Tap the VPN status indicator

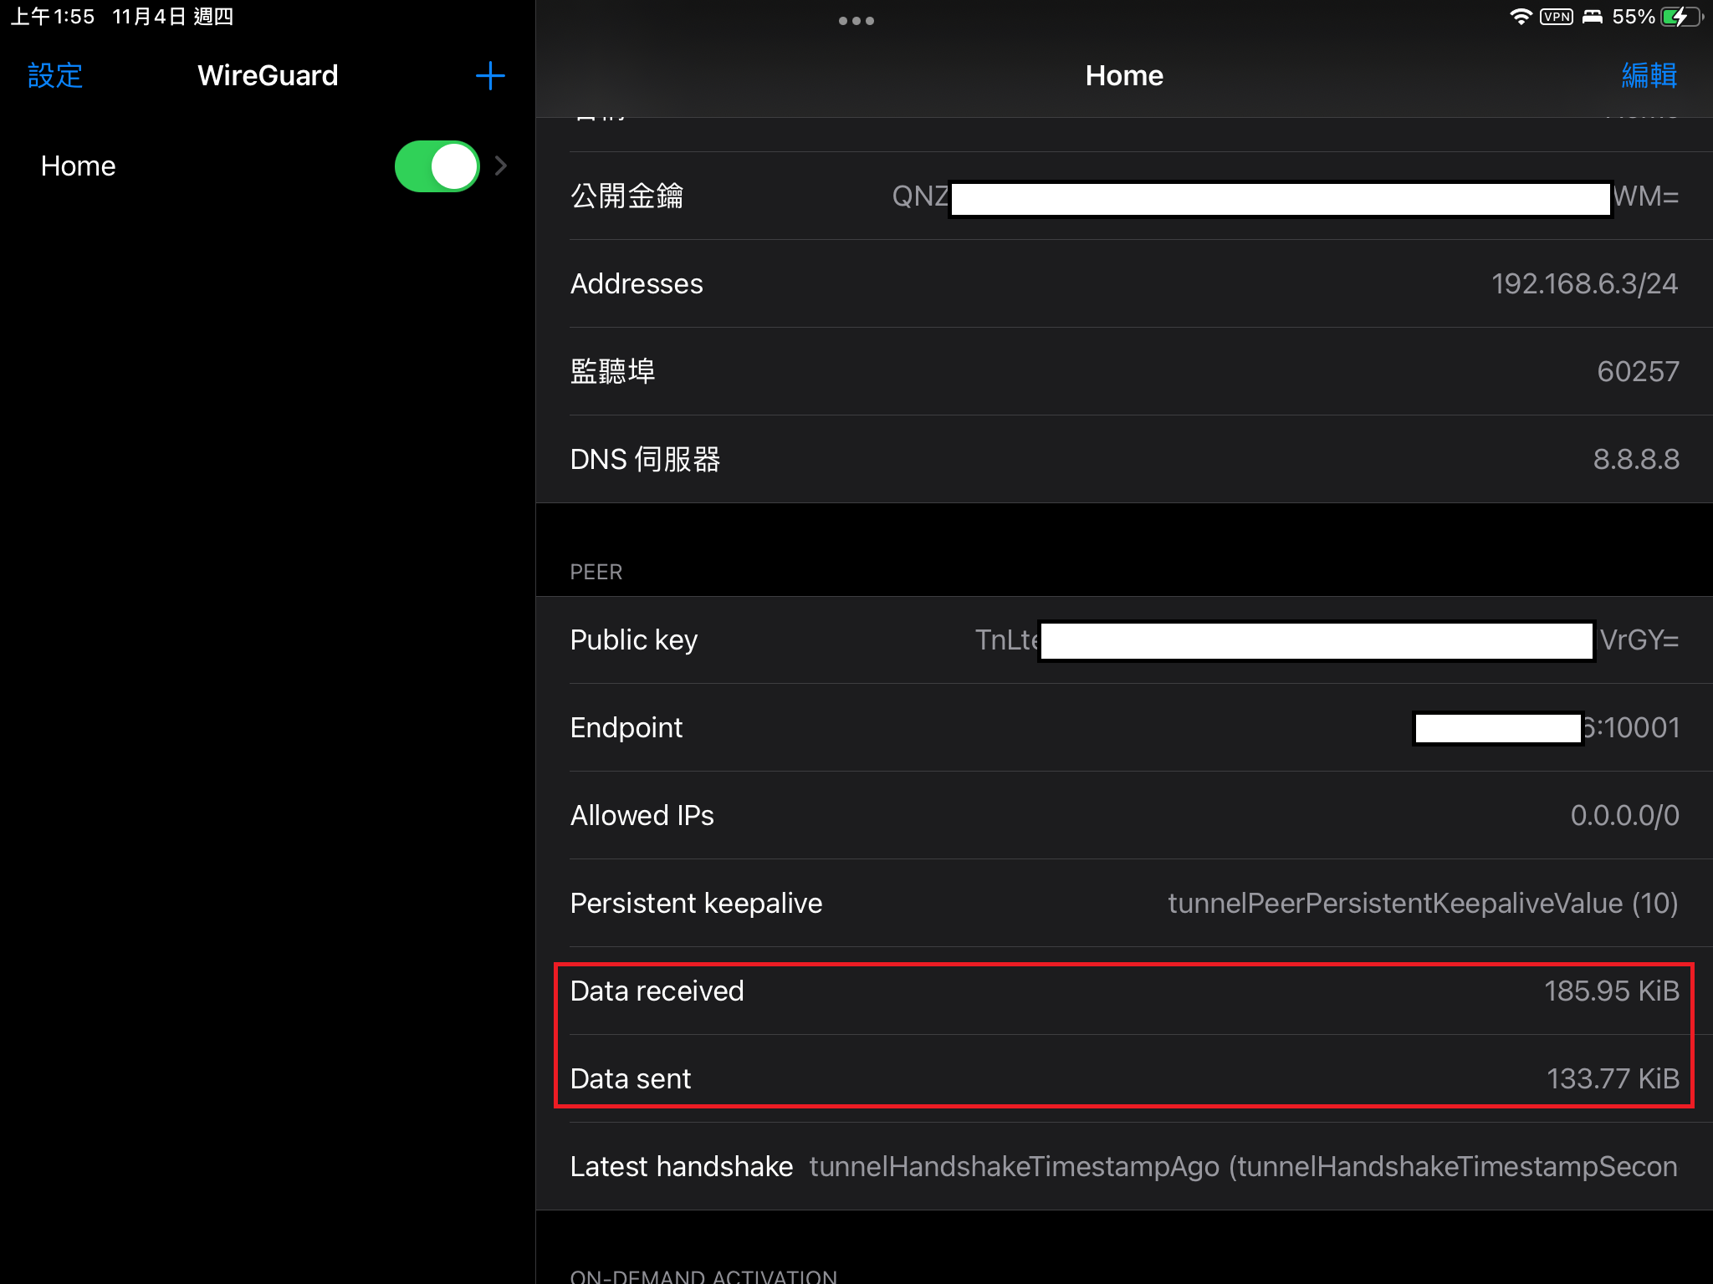pyautogui.click(x=1556, y=17)
